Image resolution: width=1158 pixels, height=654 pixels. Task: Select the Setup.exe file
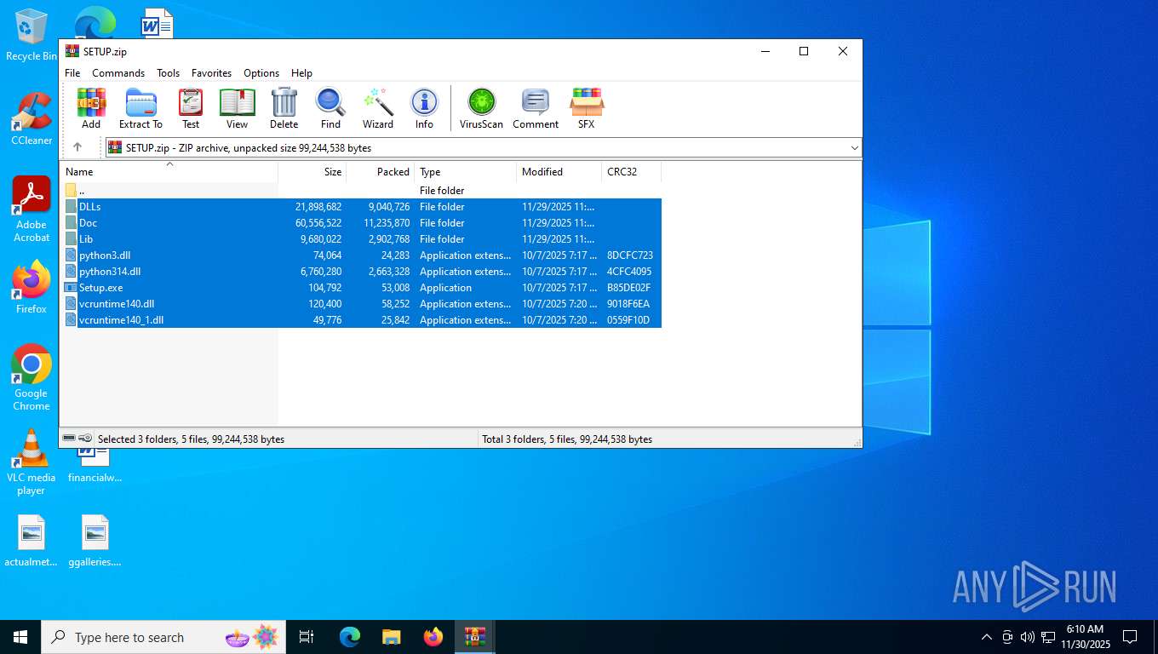coord(361,288)
